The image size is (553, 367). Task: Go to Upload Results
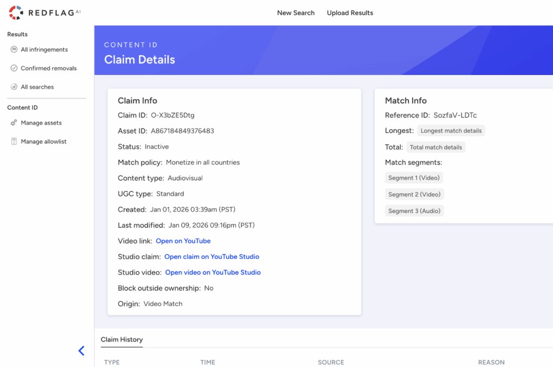[x=350, y=13]
